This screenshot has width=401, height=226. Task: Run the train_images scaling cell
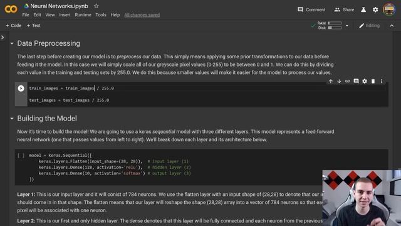21,88
